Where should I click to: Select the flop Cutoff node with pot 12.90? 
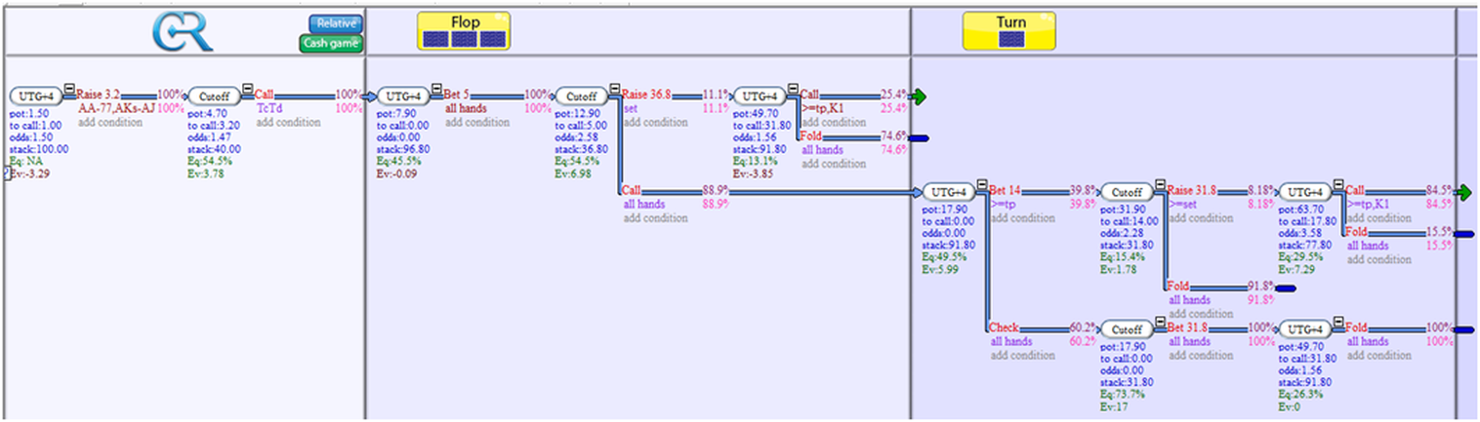pyautogui.click(x=581, y=96)
